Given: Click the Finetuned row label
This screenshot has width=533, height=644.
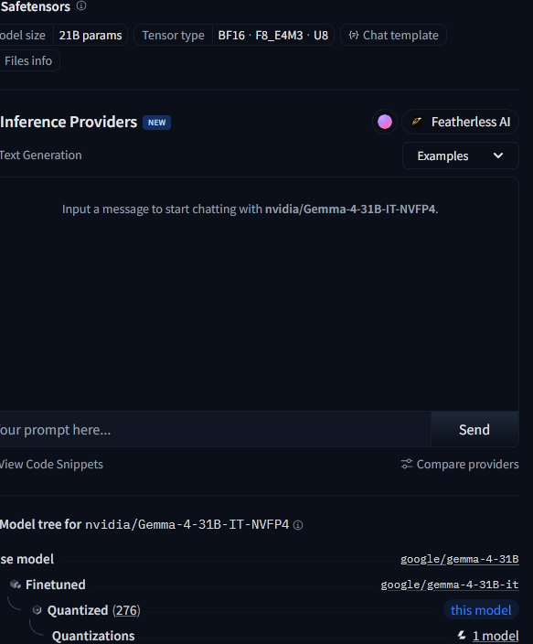Looking at the screenshot, I should (56, 585).
